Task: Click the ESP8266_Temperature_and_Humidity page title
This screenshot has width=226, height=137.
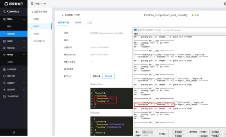Action: click(x=166, y=15)
